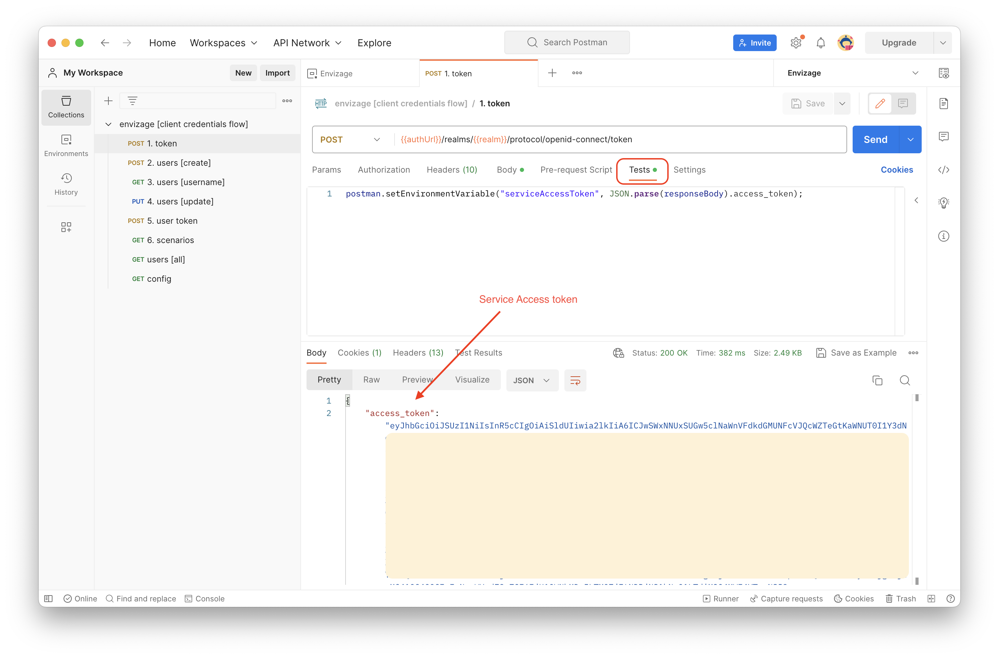Screen dimensions: 999x658
Task: Open the Code snippet icon
Action: [943, 170]
